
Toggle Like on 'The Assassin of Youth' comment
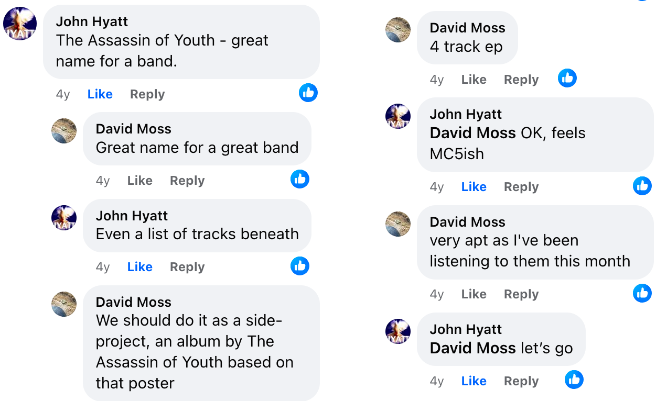click(100, 94)
